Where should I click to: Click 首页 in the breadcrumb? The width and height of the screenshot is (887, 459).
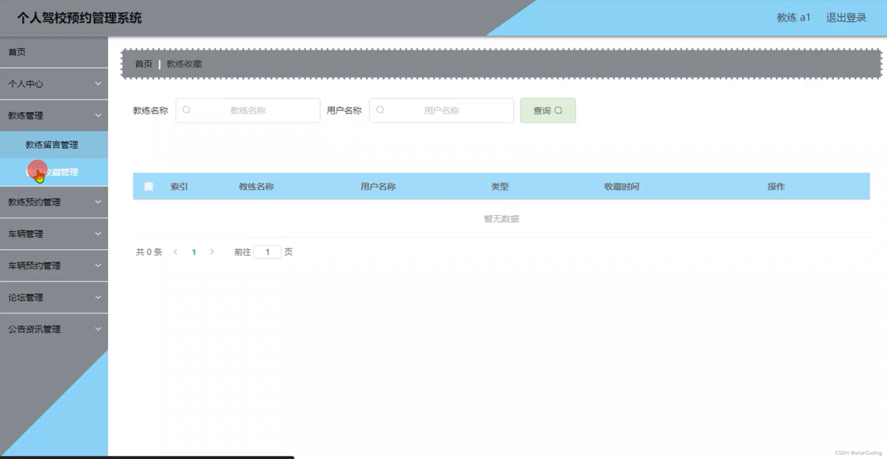tap(144, 64)
